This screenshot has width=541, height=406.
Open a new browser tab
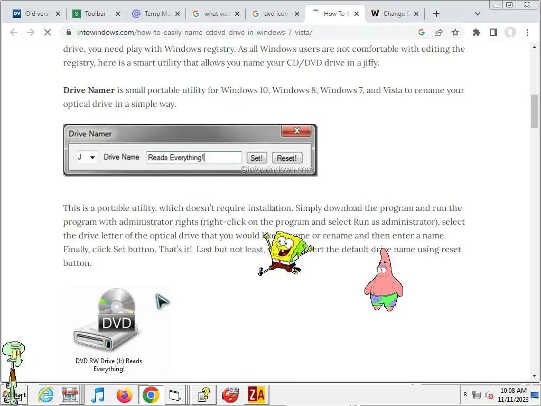(x=436, y=14)
